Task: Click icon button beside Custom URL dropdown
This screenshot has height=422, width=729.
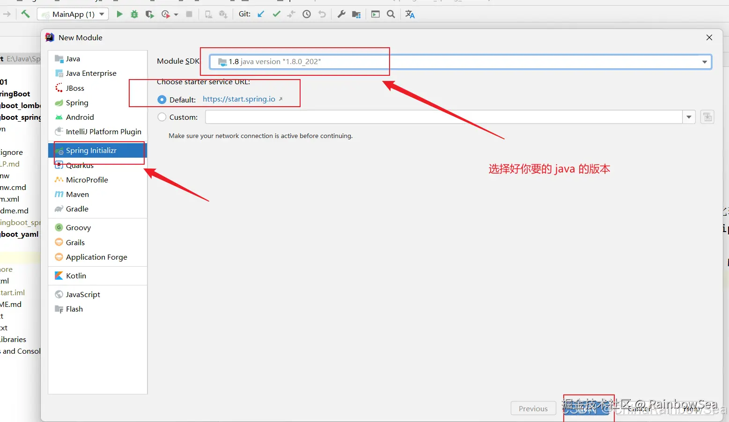Action: (707, 117)
